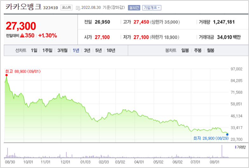Select the 1주일 line chart tab
Viewport: 249px width, 168px height.
coord(47,50)
